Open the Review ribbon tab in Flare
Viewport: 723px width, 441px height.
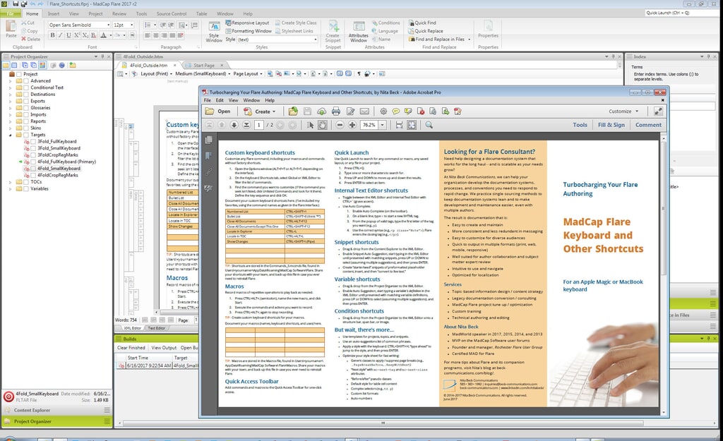[119, 14]
